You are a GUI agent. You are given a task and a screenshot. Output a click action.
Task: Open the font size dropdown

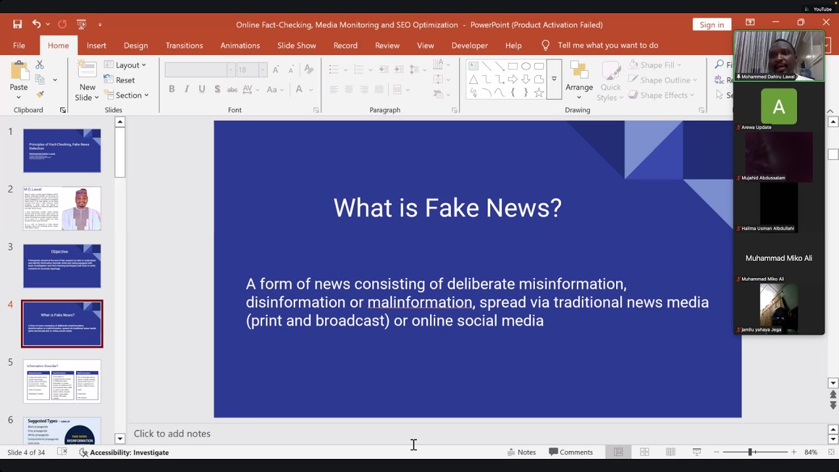point(263,69)
